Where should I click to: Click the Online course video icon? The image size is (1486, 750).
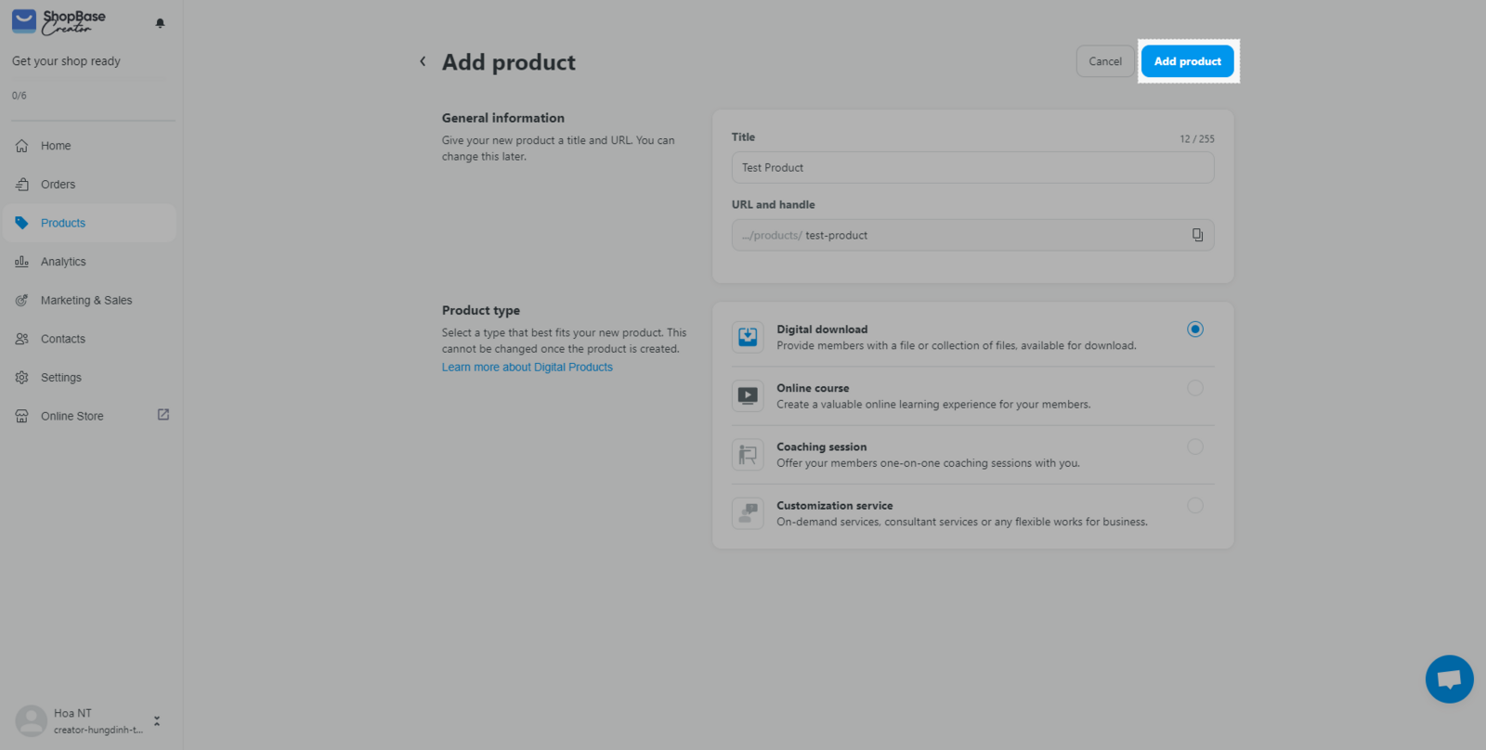click(x=748, y=395)
